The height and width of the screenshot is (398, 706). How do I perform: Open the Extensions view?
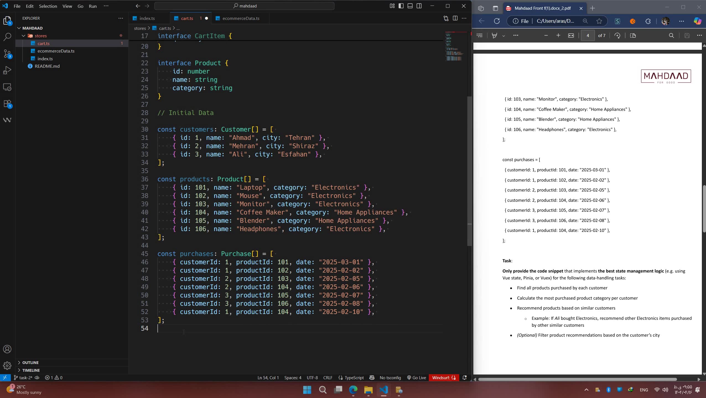[x=7, y=104]
